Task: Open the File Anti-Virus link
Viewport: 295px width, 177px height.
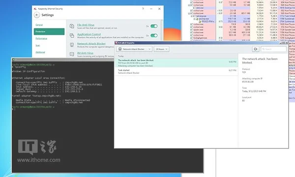Action: tap(86, 25)
